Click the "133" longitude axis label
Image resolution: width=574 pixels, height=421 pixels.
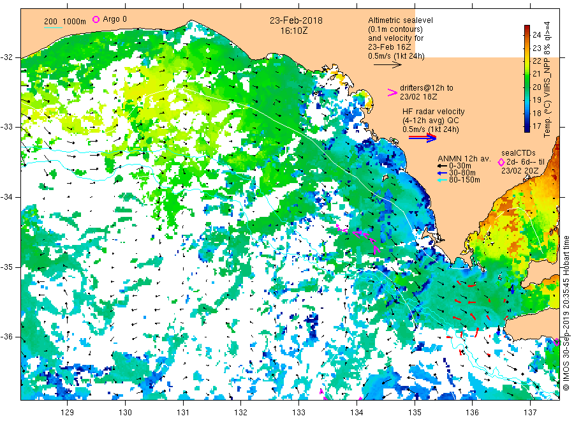(298, 413)
